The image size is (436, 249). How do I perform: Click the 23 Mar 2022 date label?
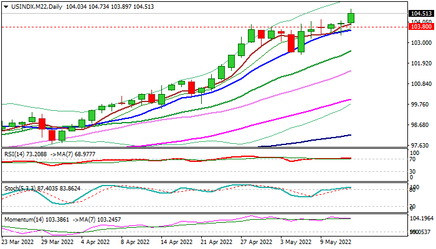(x=19, y=242)
